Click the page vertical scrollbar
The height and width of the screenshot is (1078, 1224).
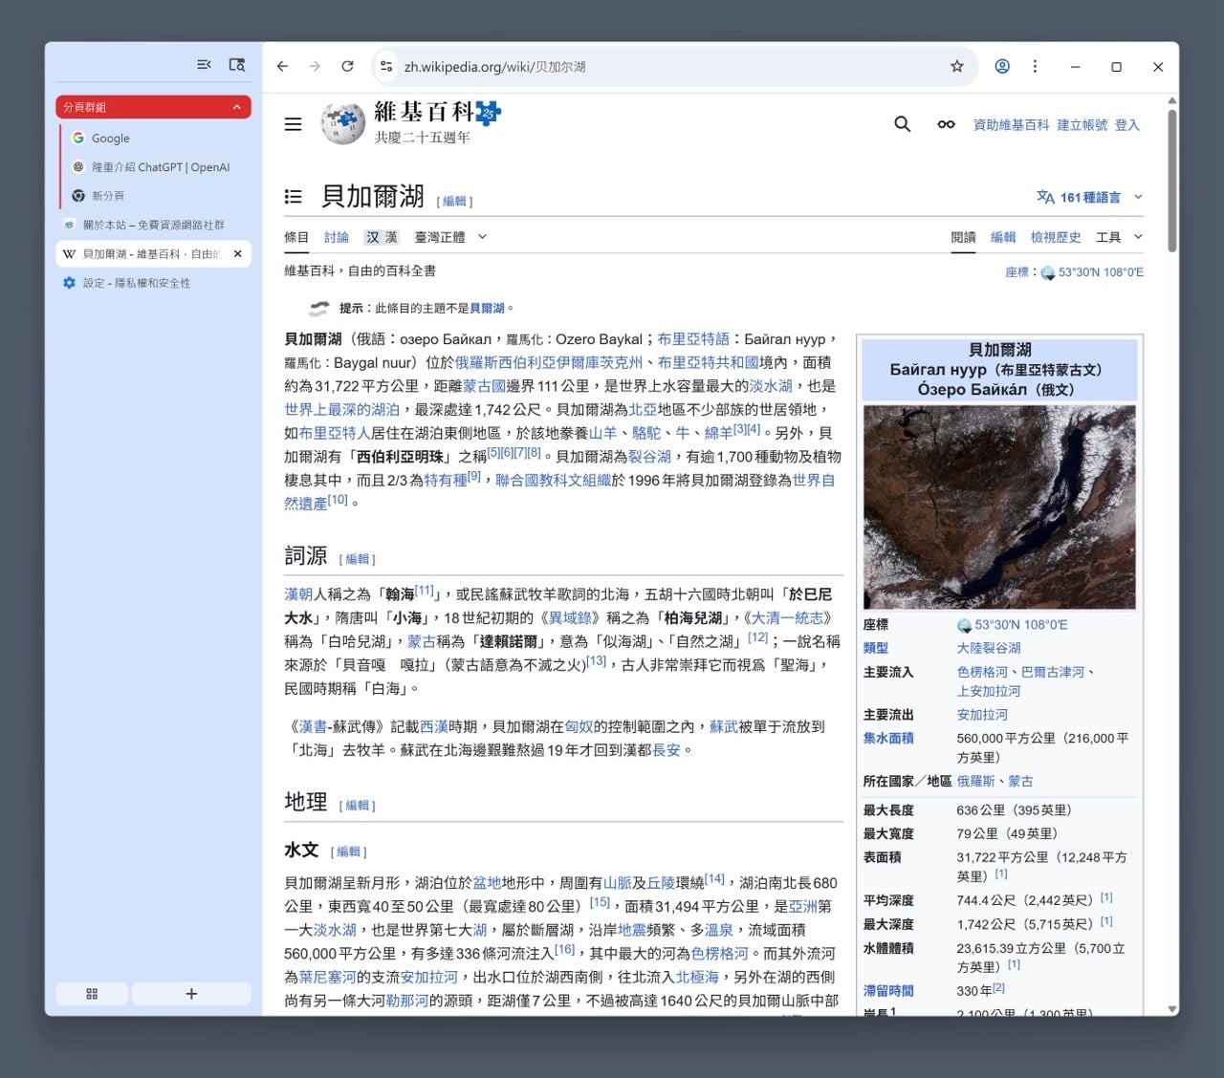coord(1172,182)
